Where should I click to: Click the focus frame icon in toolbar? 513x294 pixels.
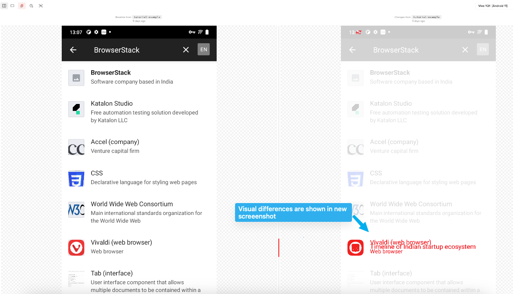click(40, 6)
